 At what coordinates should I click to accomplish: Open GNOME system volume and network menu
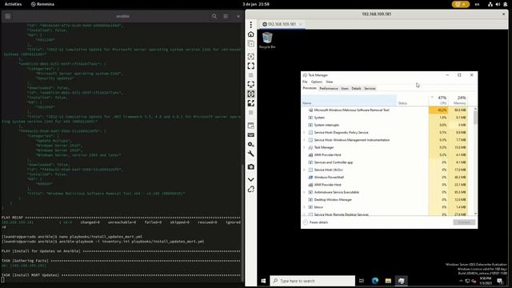click(x=498, y=4)
